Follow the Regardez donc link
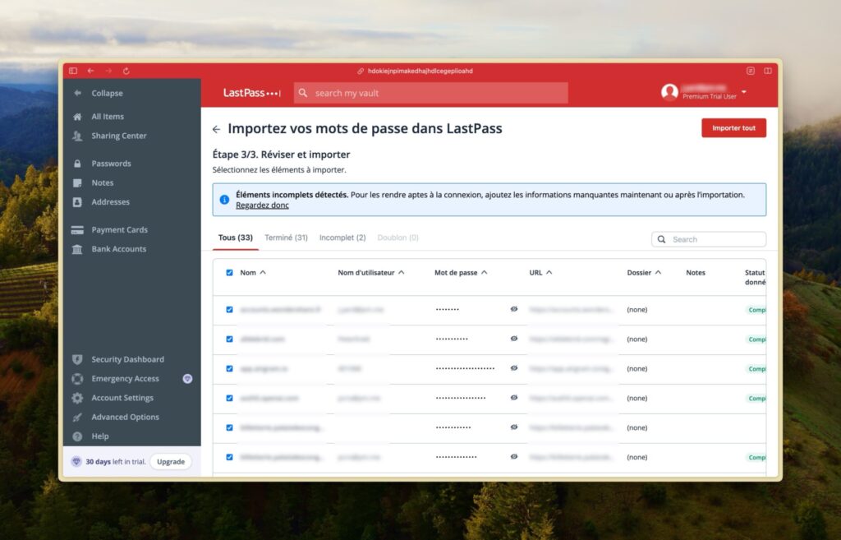 point(262,205)
